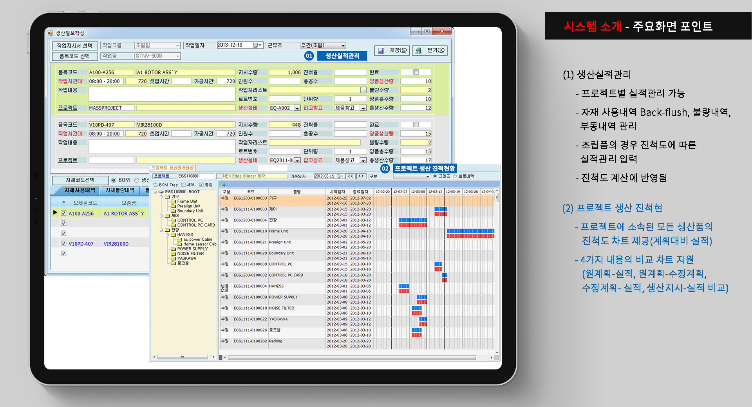Click the 작업자리스트 lookup button for A100-A256
The height and width of the screenshot is (407, 752).
tap(363, 90)
